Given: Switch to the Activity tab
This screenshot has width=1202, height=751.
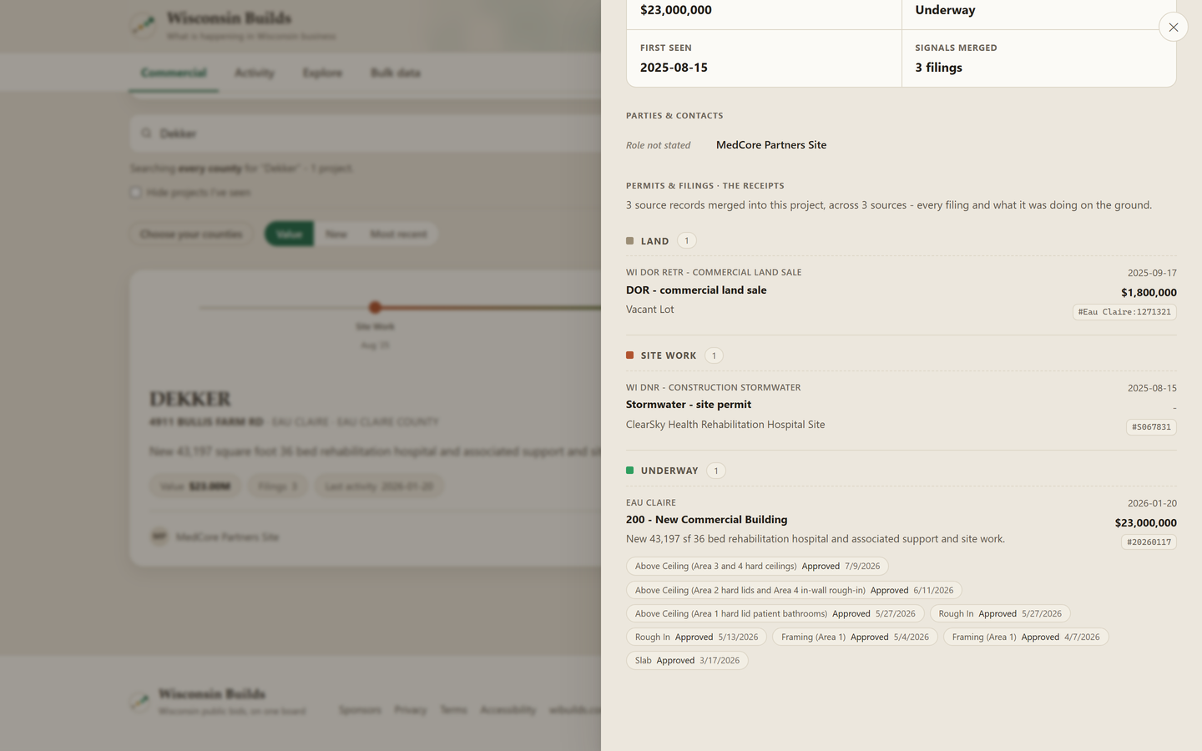Looking at the screenshot, I should tap(255, 73).
